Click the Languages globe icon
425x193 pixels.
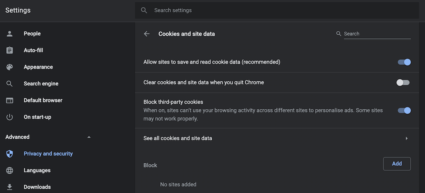point(10,170)
